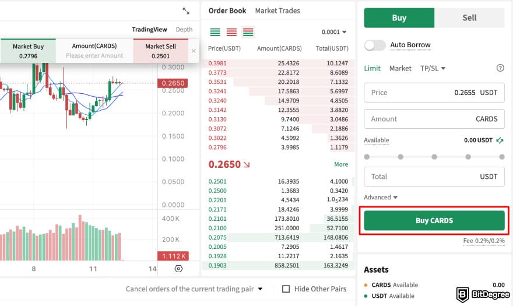Set amount slider to 50% dot
The width and height of the screenshot is (513, 306).
[434, 157]
